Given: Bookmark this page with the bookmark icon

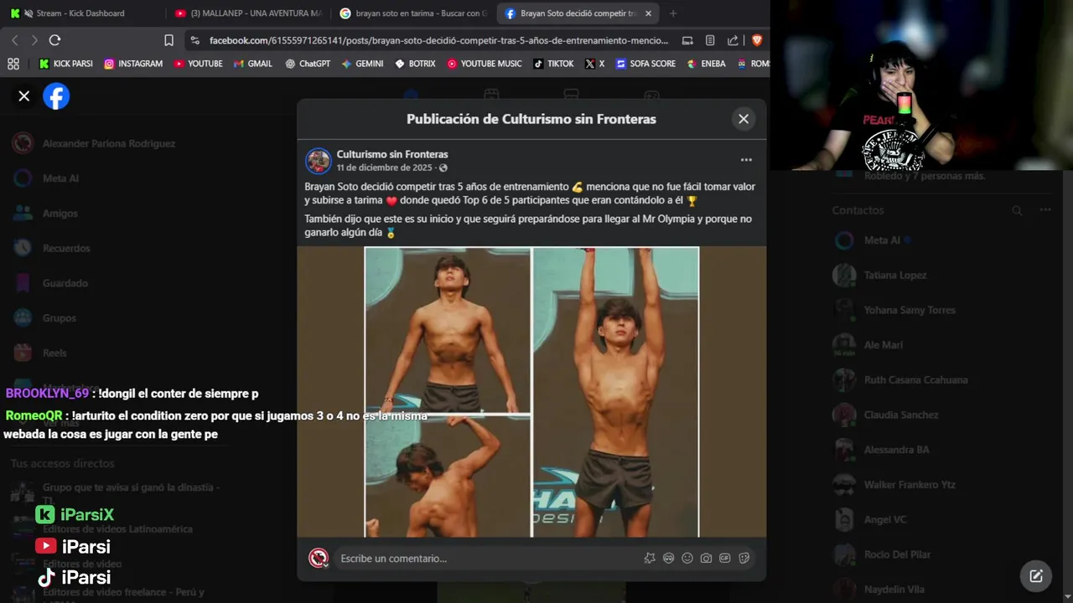Looking at the screenshot, I should pos(168,40).
